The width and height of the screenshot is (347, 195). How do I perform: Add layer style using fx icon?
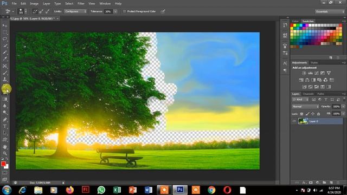coord(304,183)
